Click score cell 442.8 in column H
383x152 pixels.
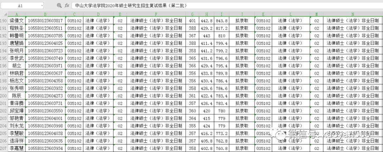click(207, 21)
